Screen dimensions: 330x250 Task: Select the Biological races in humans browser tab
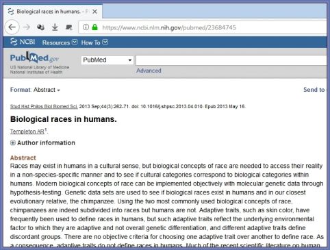tap(53, 12)
